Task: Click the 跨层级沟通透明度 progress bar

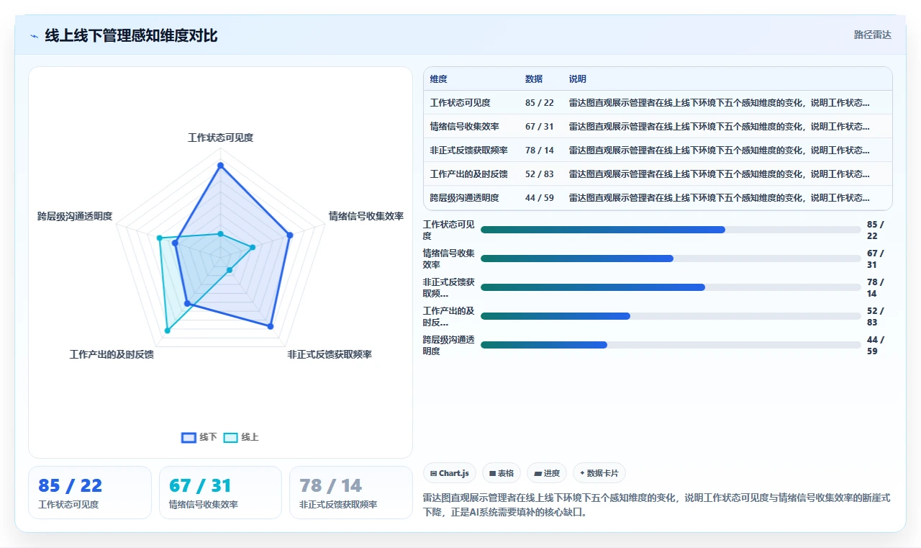Action: click(x=671, y=345)
